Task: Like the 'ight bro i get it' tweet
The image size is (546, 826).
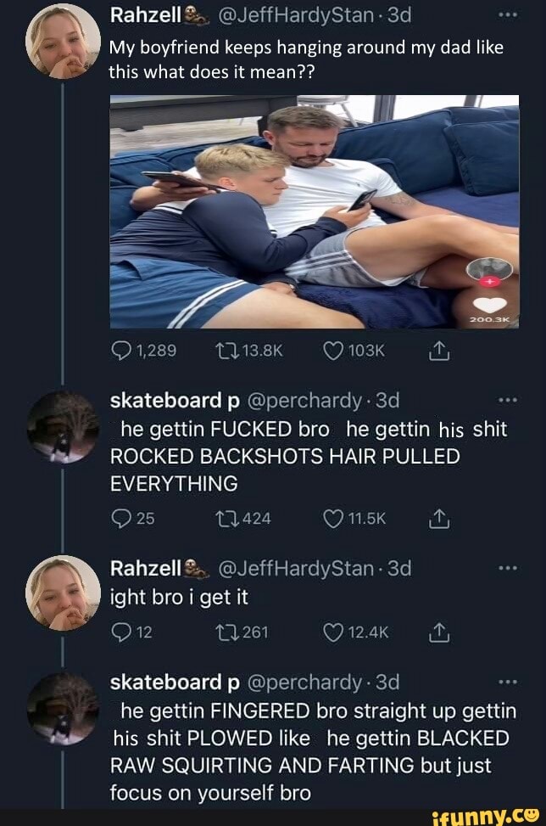Action: click(x=333, y=632)
